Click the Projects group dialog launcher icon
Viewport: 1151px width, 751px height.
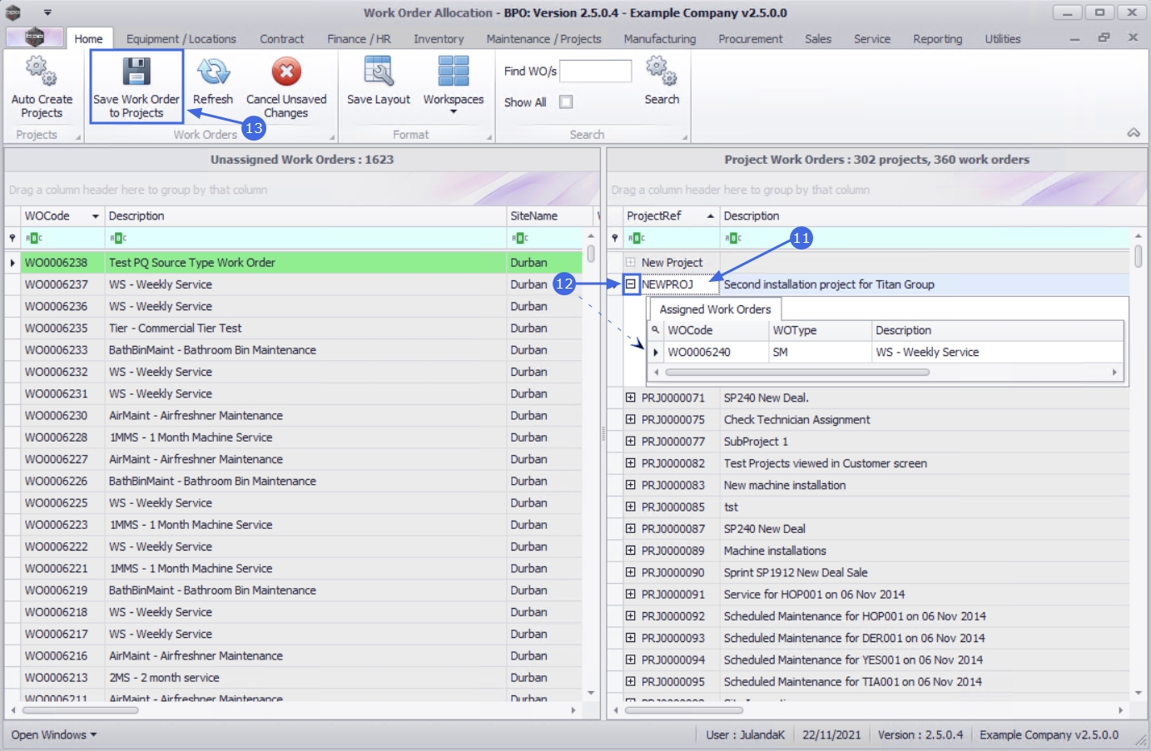coord(78,137)
